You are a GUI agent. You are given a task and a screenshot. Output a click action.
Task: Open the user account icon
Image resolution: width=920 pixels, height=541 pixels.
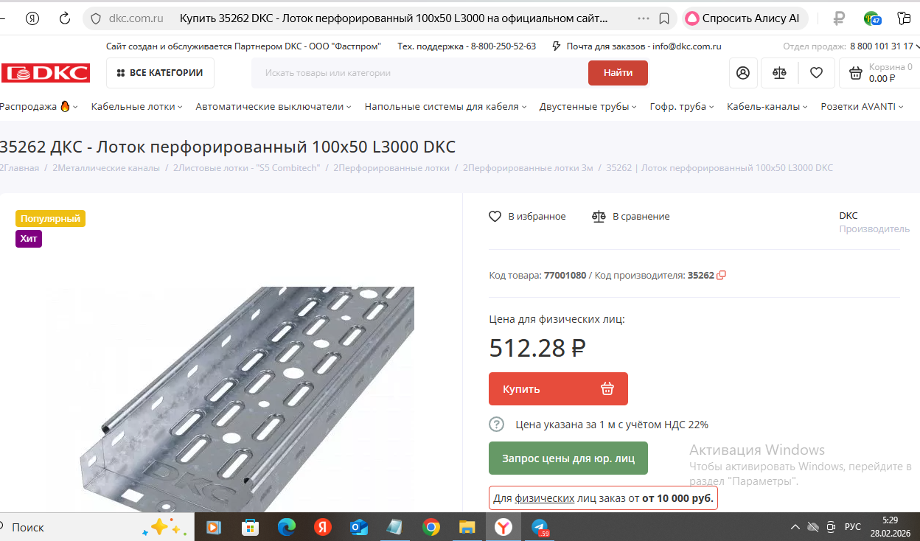click(x=743, y=73)
